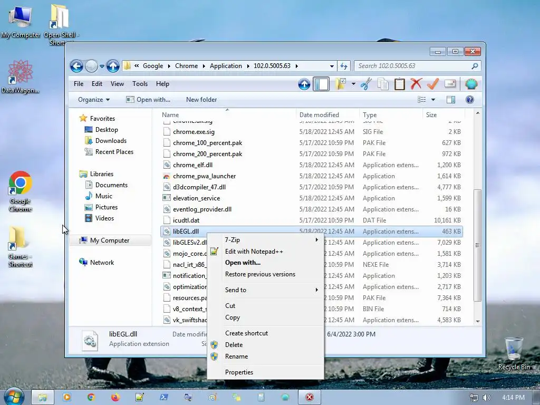Select Network in navigation pane
This screenshot has height=405, width=540.
[97, 263]
